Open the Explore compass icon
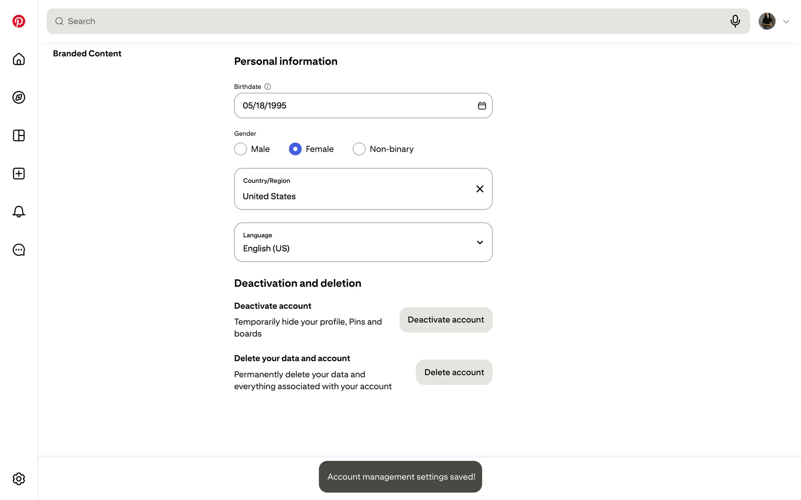Screen dimensions: 801x500 (x=19, y=97)
